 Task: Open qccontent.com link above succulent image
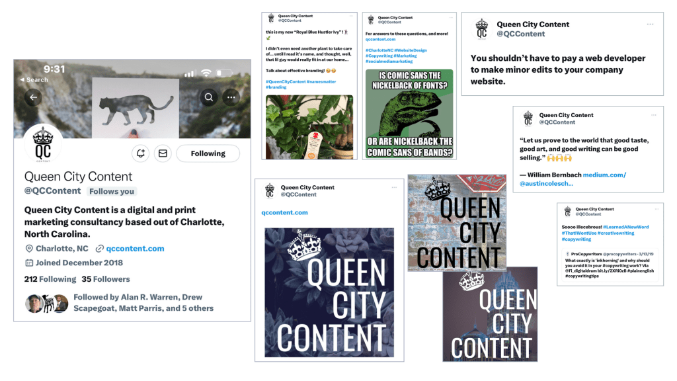point(284,212)
